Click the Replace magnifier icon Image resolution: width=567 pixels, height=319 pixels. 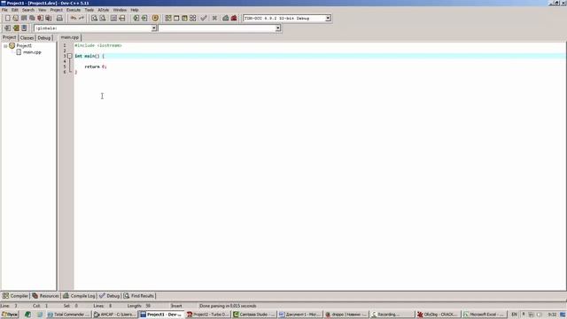click(x=103, y=18)
